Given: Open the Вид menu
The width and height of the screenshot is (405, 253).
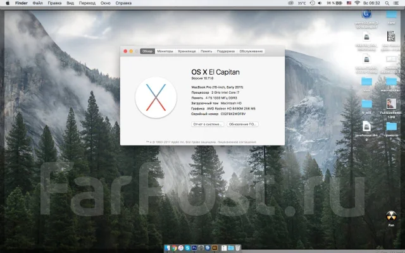Looking at the screenshot, I should click(x=70, y=3).
